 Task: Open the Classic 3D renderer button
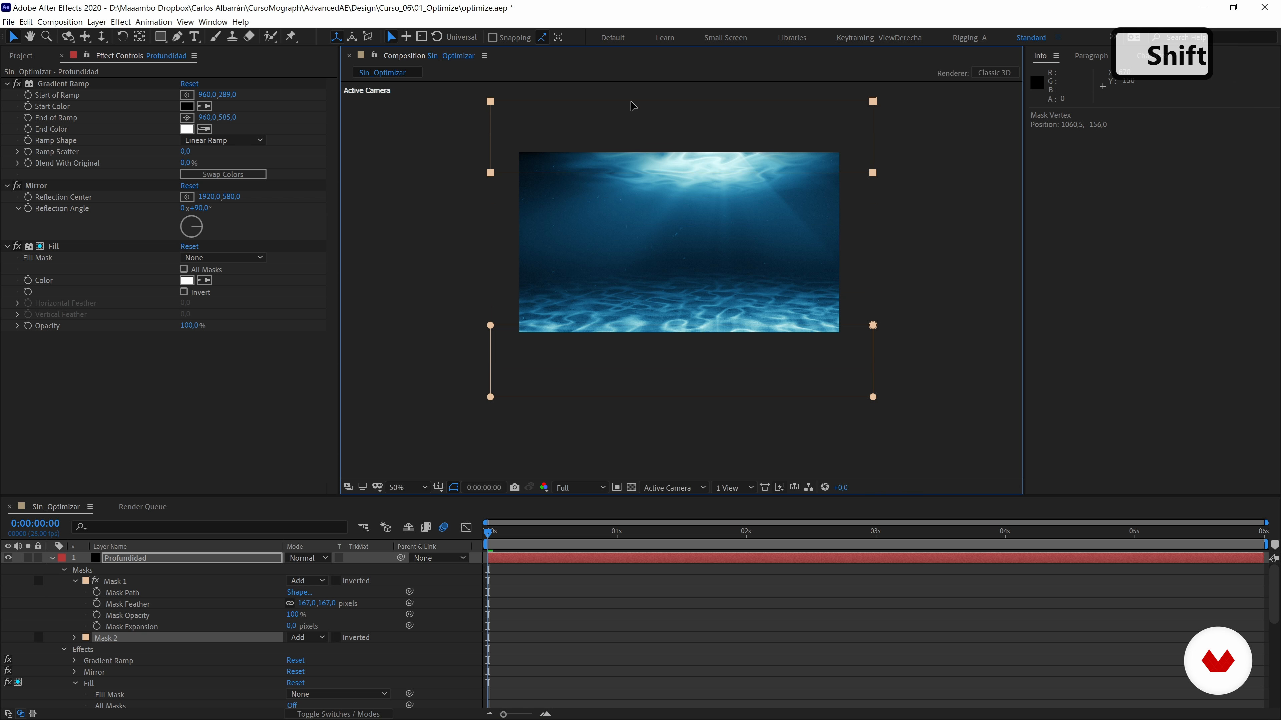click(994, 73)
